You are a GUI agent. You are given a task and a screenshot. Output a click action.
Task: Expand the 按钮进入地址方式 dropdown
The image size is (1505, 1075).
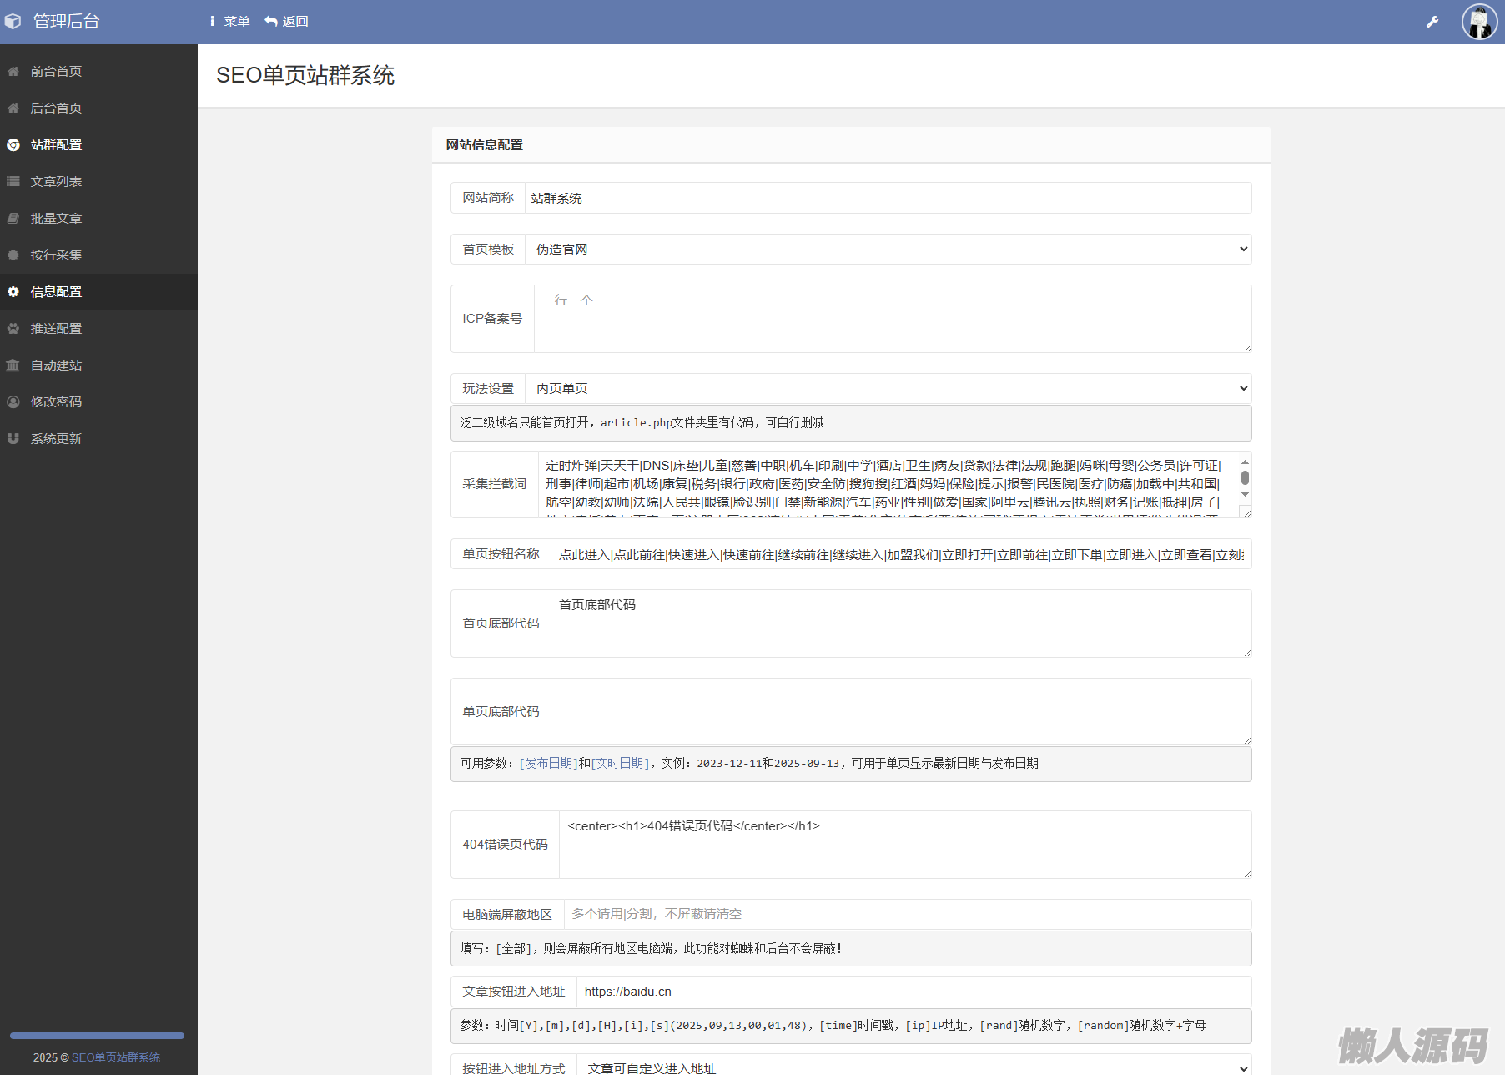click(914, 1067)
